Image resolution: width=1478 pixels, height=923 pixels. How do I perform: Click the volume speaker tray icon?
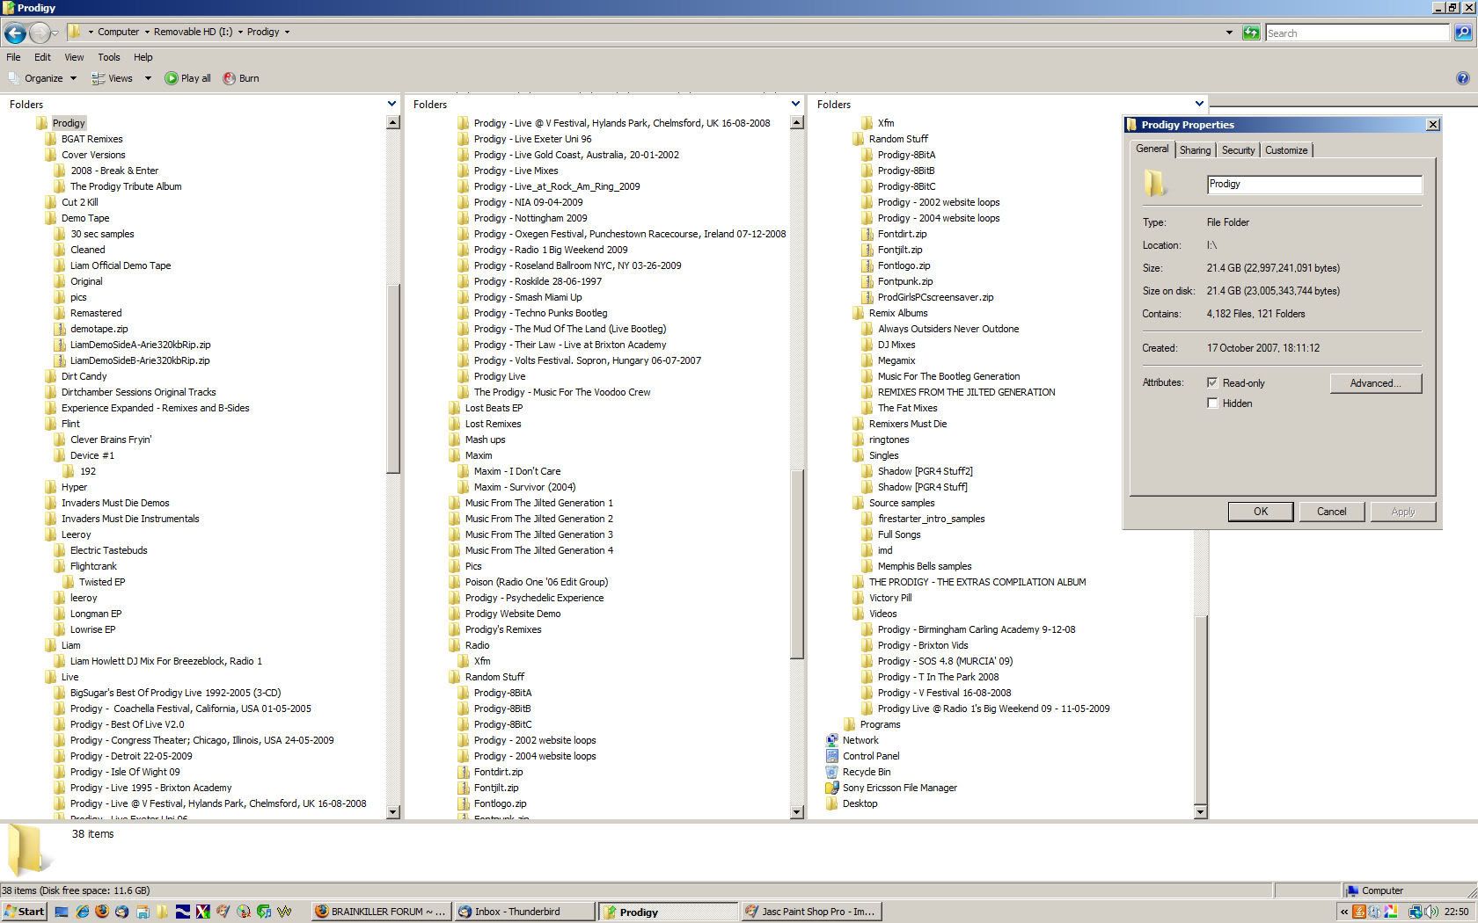pyautogui.click(x=1432, y=912)
